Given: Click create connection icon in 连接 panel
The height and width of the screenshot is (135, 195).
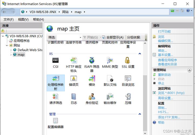Looking at the screenshot, I should coord(3,31).
